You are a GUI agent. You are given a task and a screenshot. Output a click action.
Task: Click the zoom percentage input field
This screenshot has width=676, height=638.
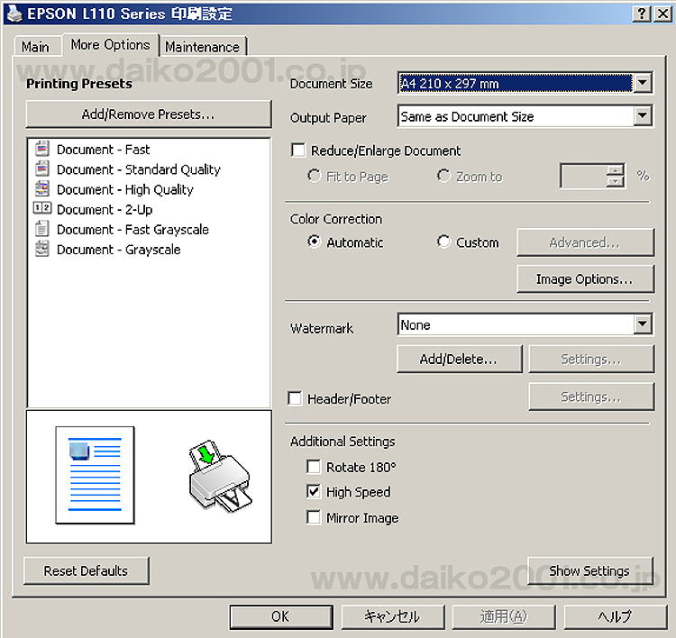tap(583, 176)
